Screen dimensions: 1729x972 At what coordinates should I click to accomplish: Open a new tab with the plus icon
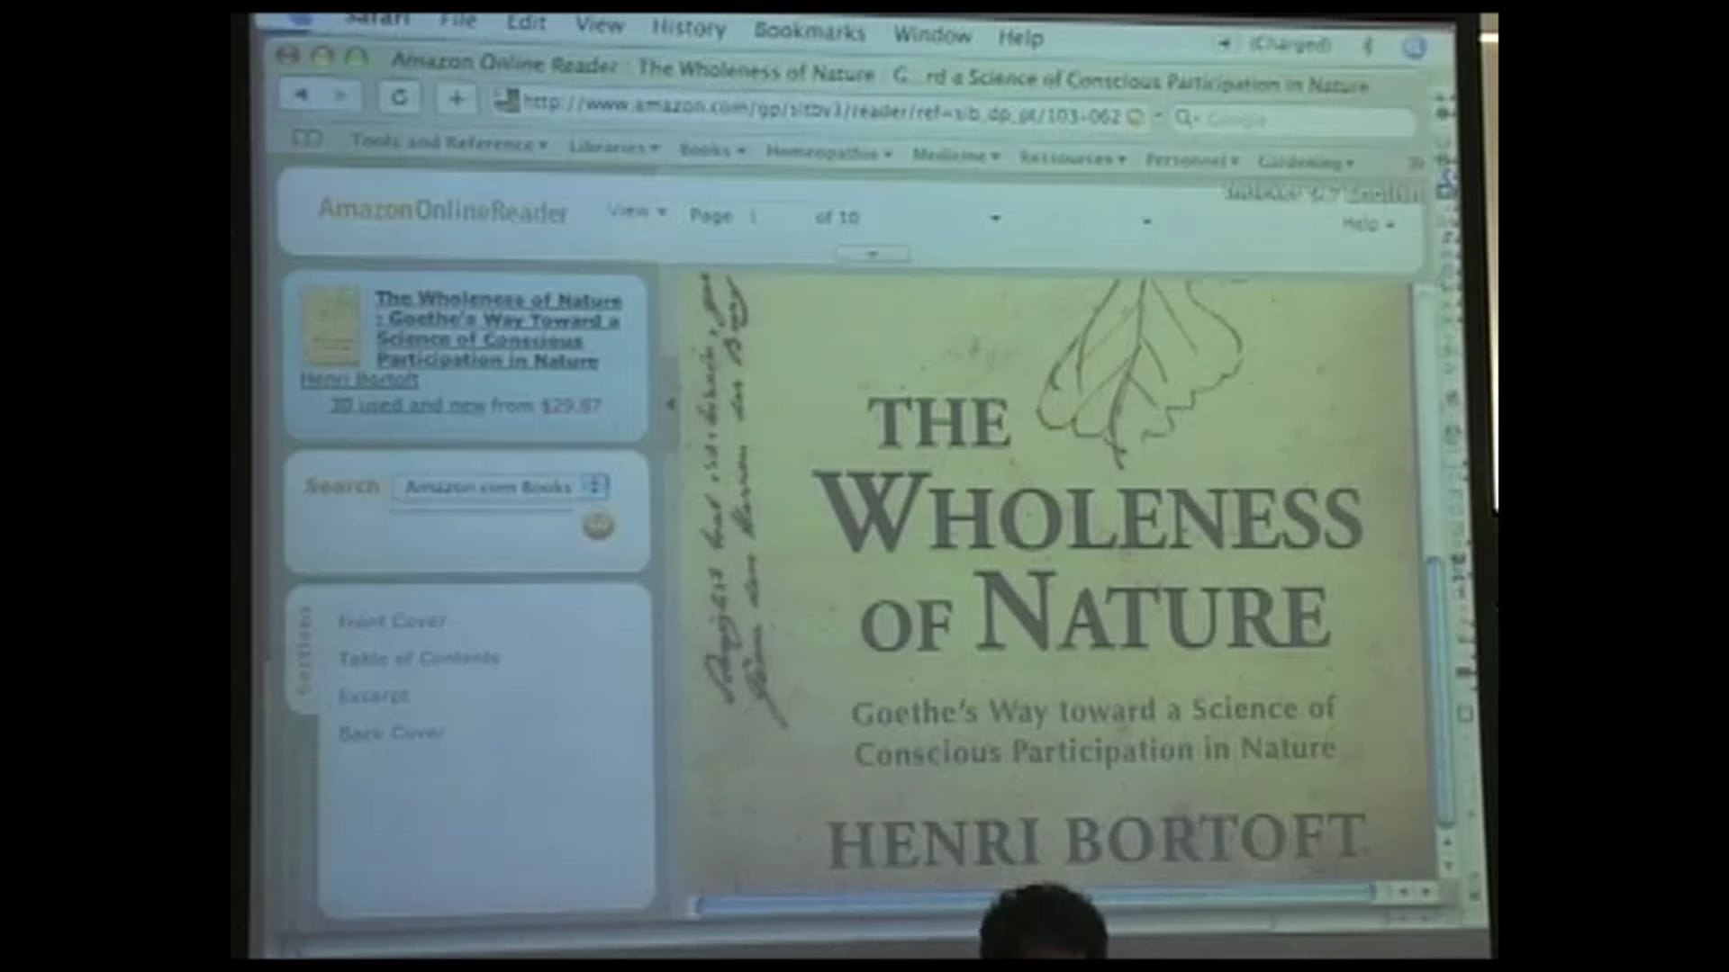coord(457,99)
